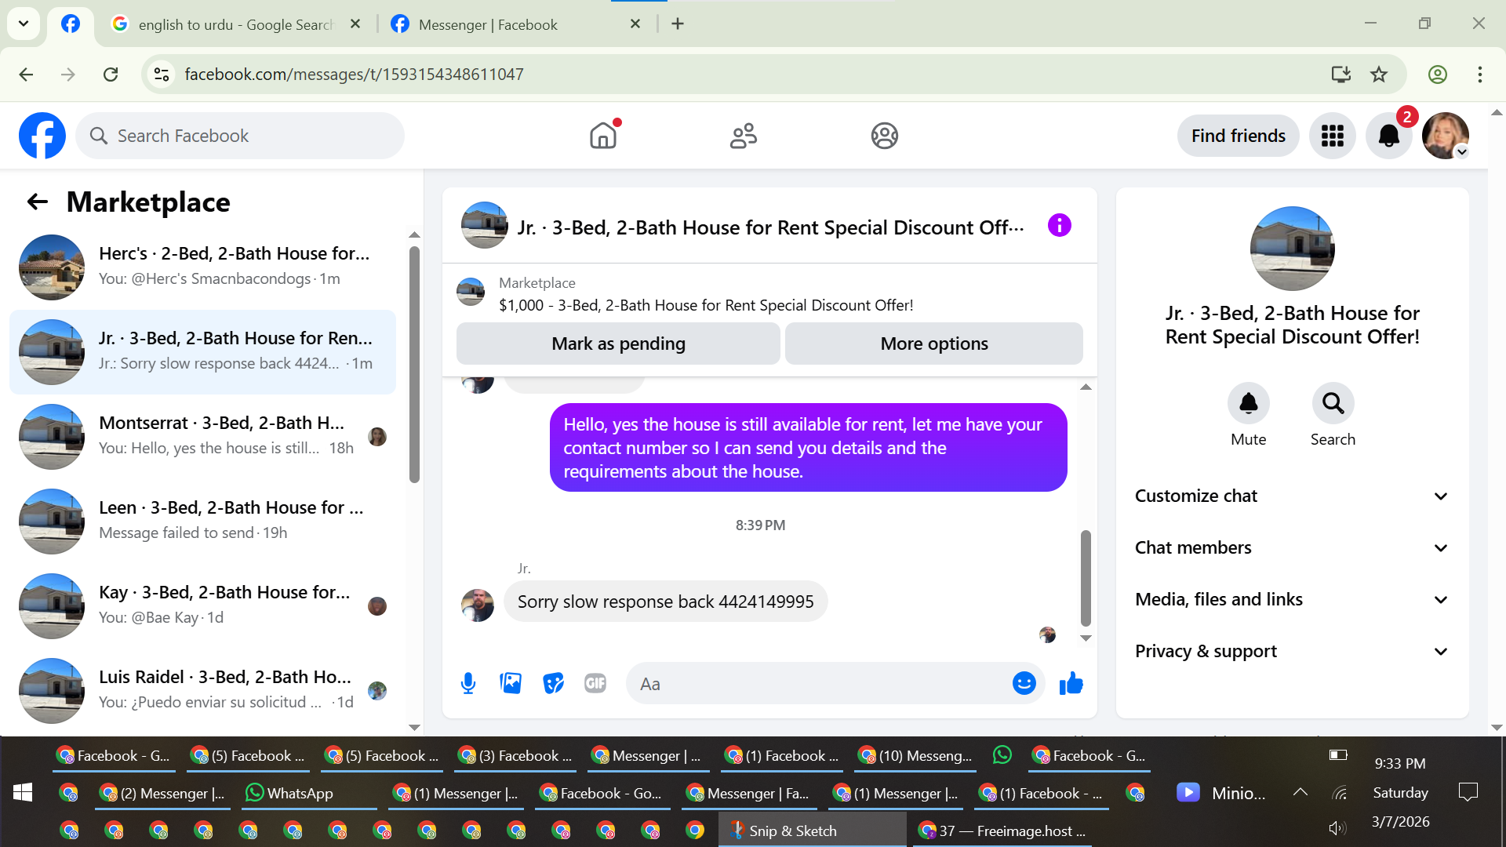Click the install app icon in address bar
Image resolution: width=1506 pixels, height=847 pixels.
(1340, 75)
